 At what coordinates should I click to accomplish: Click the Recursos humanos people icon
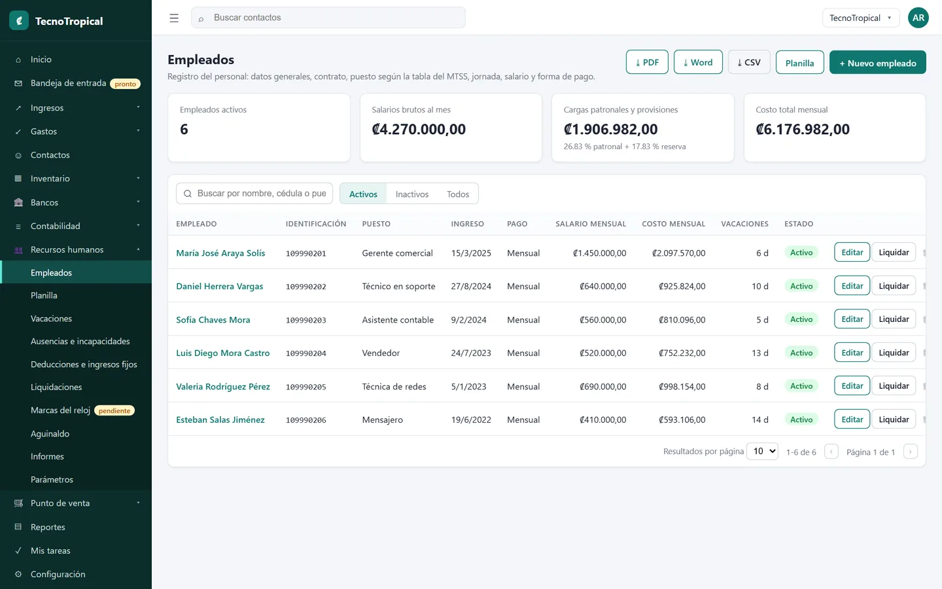tap(18, 250)
